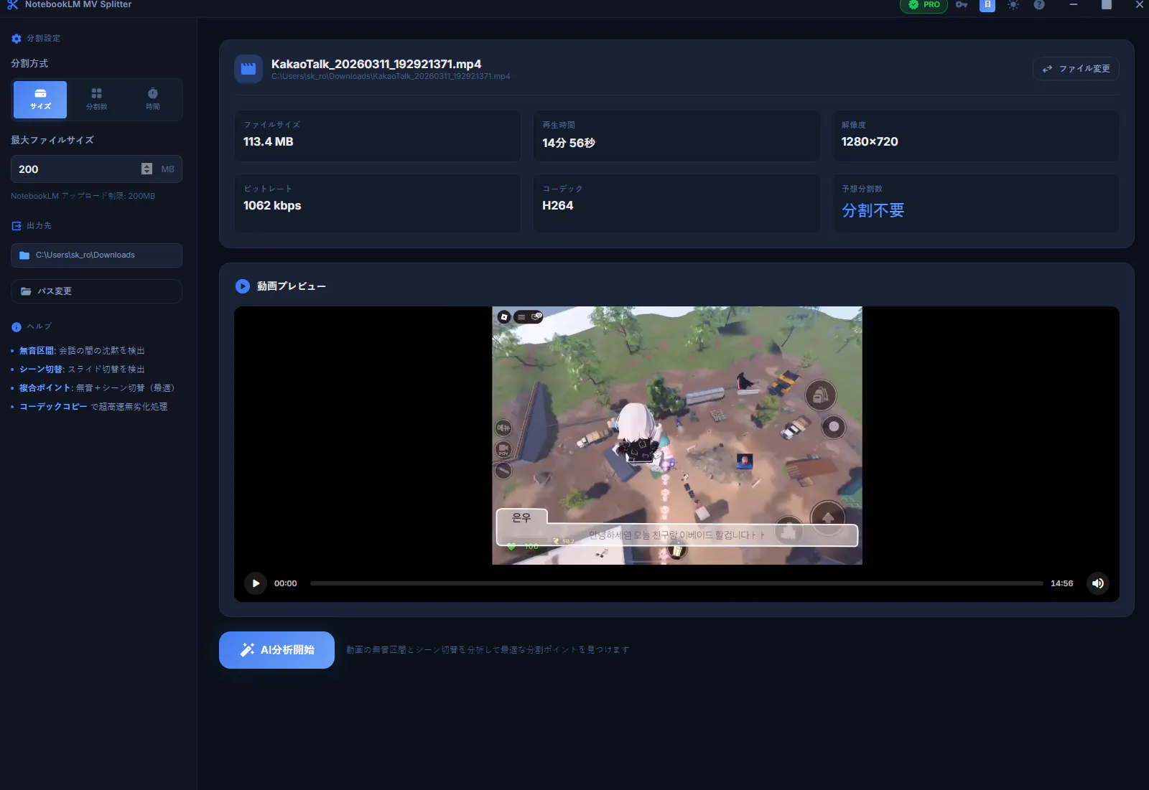Click the ファイル変更 button
Viewport: 1149px width, 790px height.
pyautogui.click(x=1076, y=69)
